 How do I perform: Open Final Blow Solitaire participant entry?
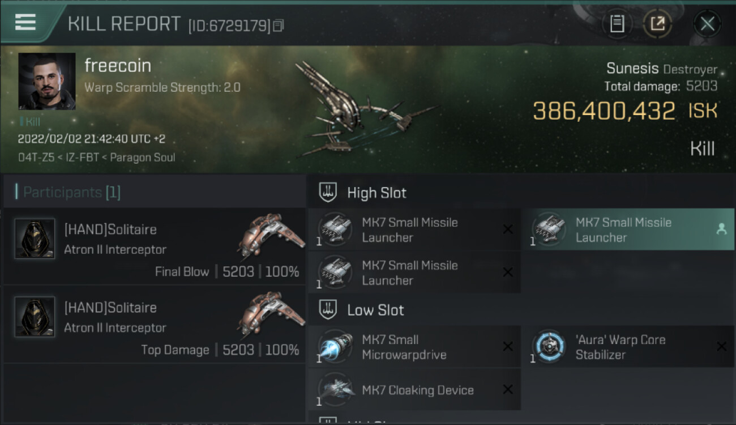pos(155,246)
